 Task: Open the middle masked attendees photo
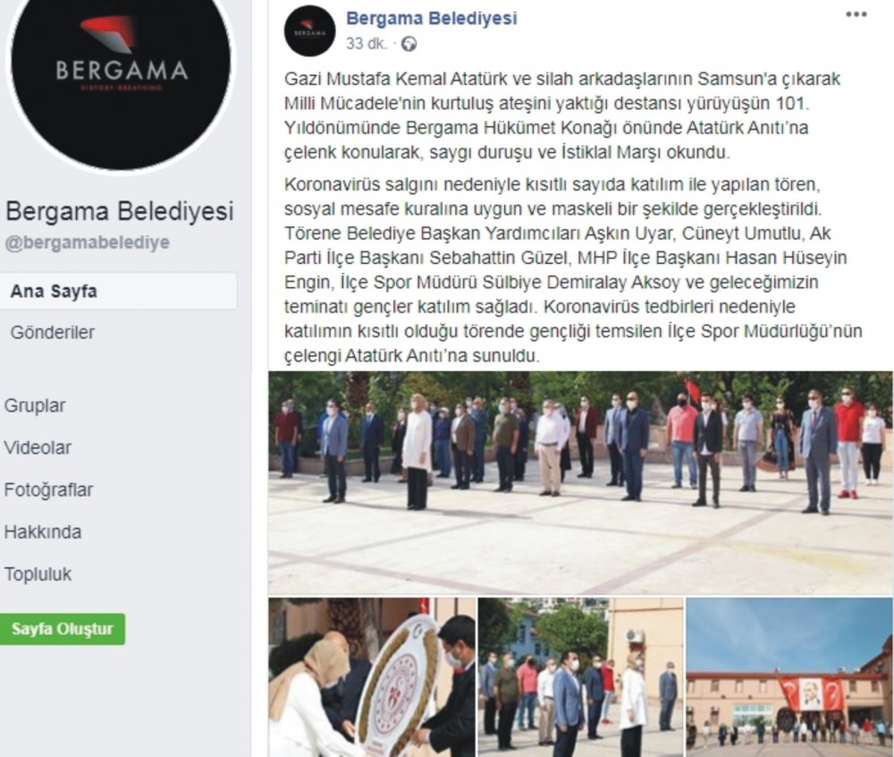580,677
